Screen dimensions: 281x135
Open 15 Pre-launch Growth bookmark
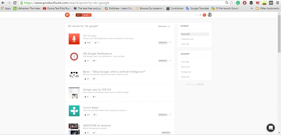pos(226,8)
